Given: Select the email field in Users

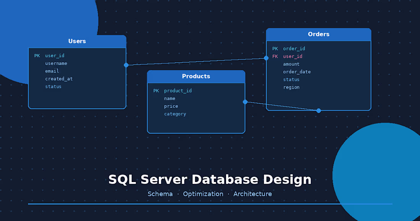Looking at the screenshot, I should [x=52, y=71].
